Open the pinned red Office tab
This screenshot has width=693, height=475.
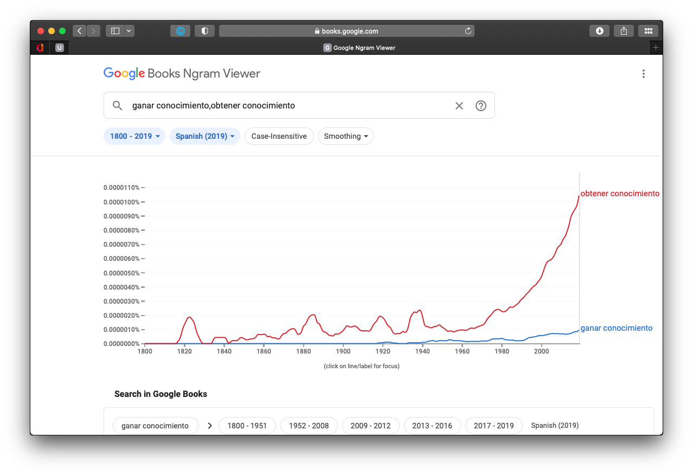pyautogui.click(x=40, y=48)
